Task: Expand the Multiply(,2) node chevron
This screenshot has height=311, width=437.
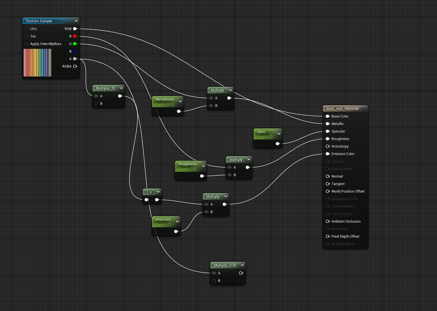Action: pyautogui.click(x=121, y=88)
